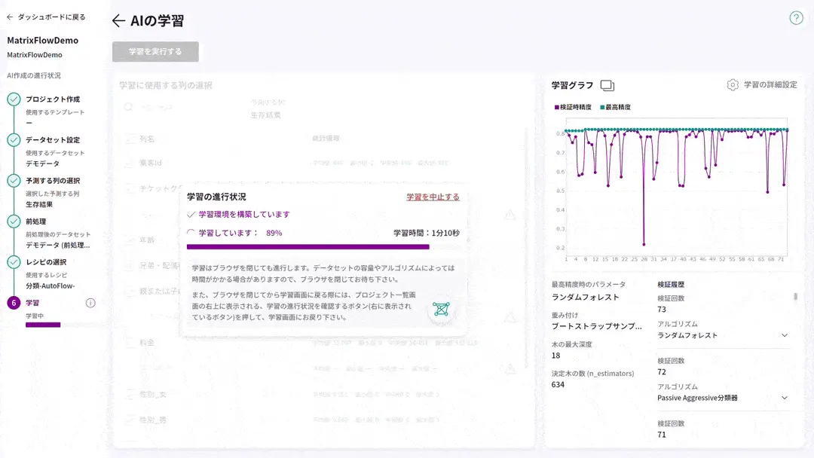This screenshot has height=458, width=814.
Task: Click the purple training progress bar
Action: [x=308, y=246]
